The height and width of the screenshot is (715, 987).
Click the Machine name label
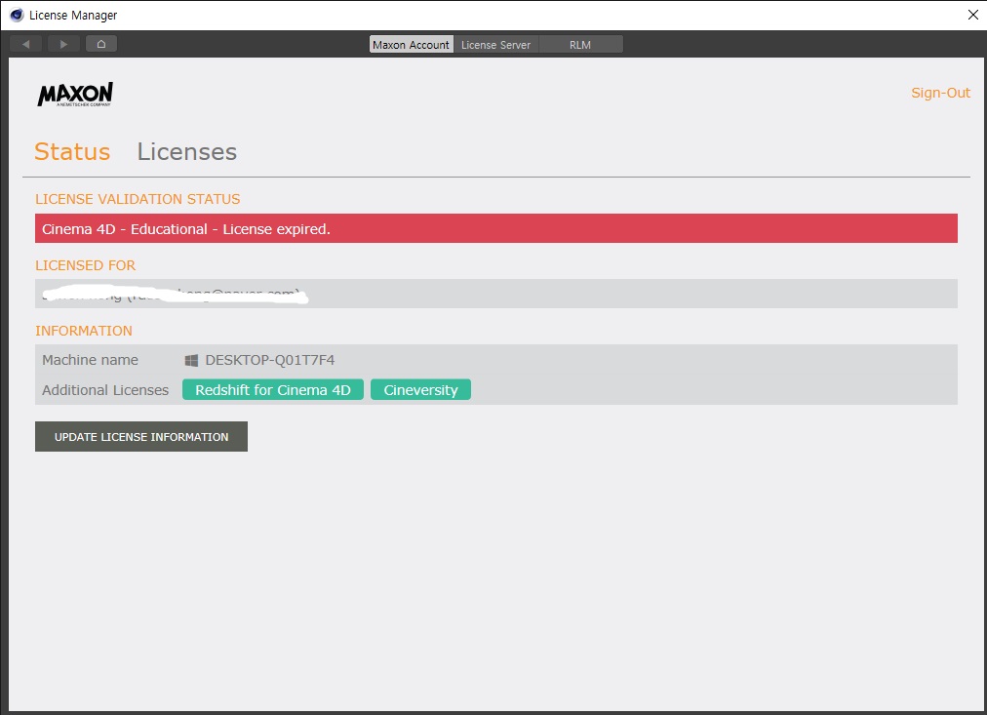point(90,360)
